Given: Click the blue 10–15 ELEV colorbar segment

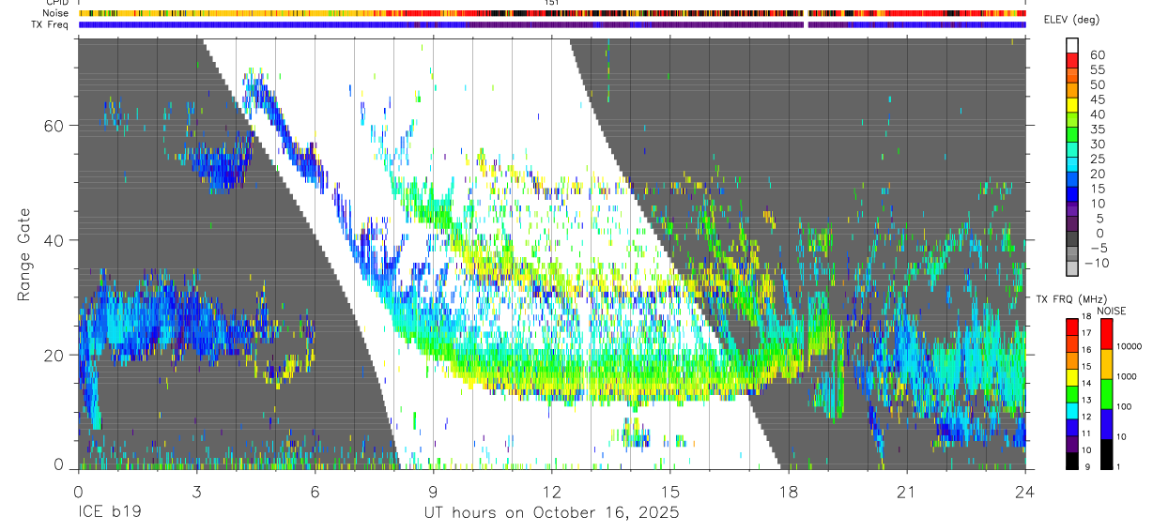Looking at the screenshot, I should click(1071, 195).
